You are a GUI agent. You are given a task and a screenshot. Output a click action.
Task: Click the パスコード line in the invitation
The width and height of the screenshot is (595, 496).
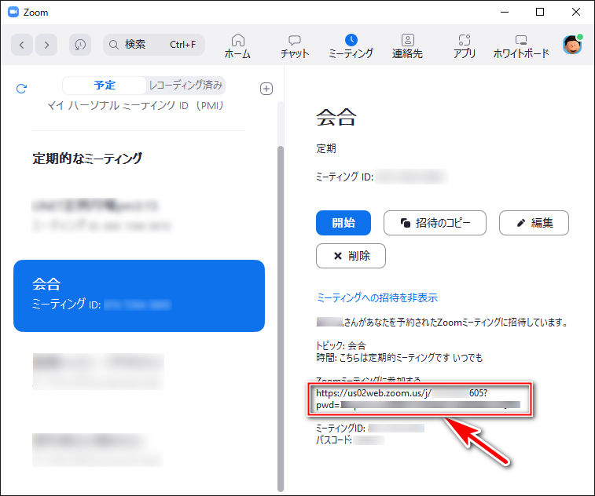point(350,440)
